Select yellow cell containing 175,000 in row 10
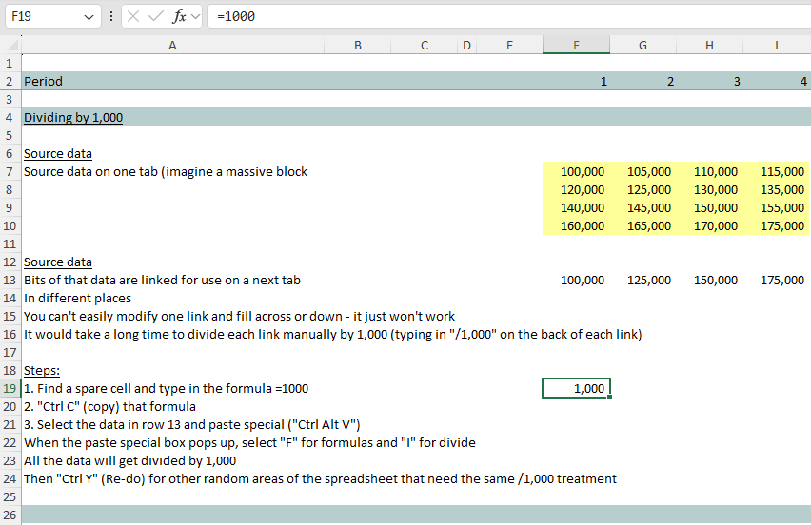Viewport: 811px width, 525px height. (x=776, y=226)
